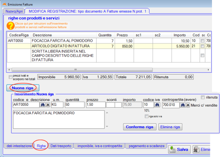Toggle checkbox in ARTICOLO DIGITATO IN FATTURA row
Viewport: 220px width, 157px height.
pyautogui.click(x=202, y=46)
